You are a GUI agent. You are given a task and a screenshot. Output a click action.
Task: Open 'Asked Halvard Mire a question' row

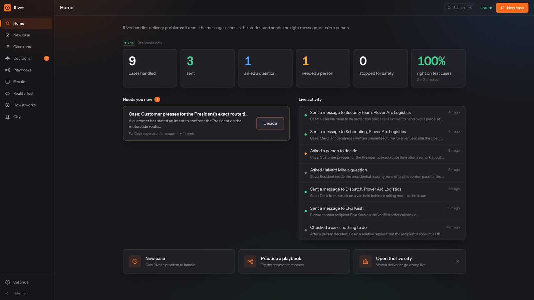382,173
